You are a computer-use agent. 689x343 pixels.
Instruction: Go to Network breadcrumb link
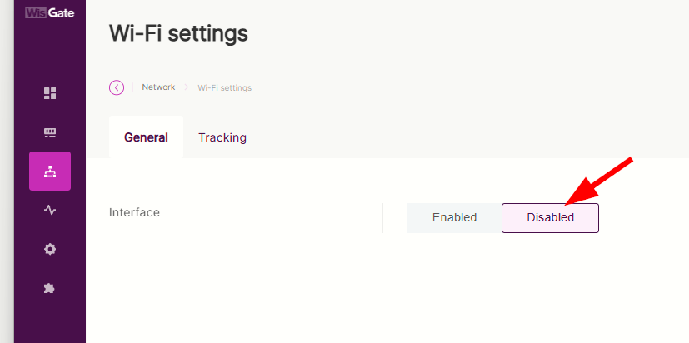[x=158, y=87]
